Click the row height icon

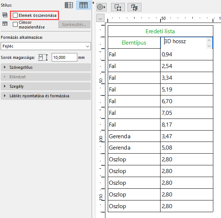(43, 57)
